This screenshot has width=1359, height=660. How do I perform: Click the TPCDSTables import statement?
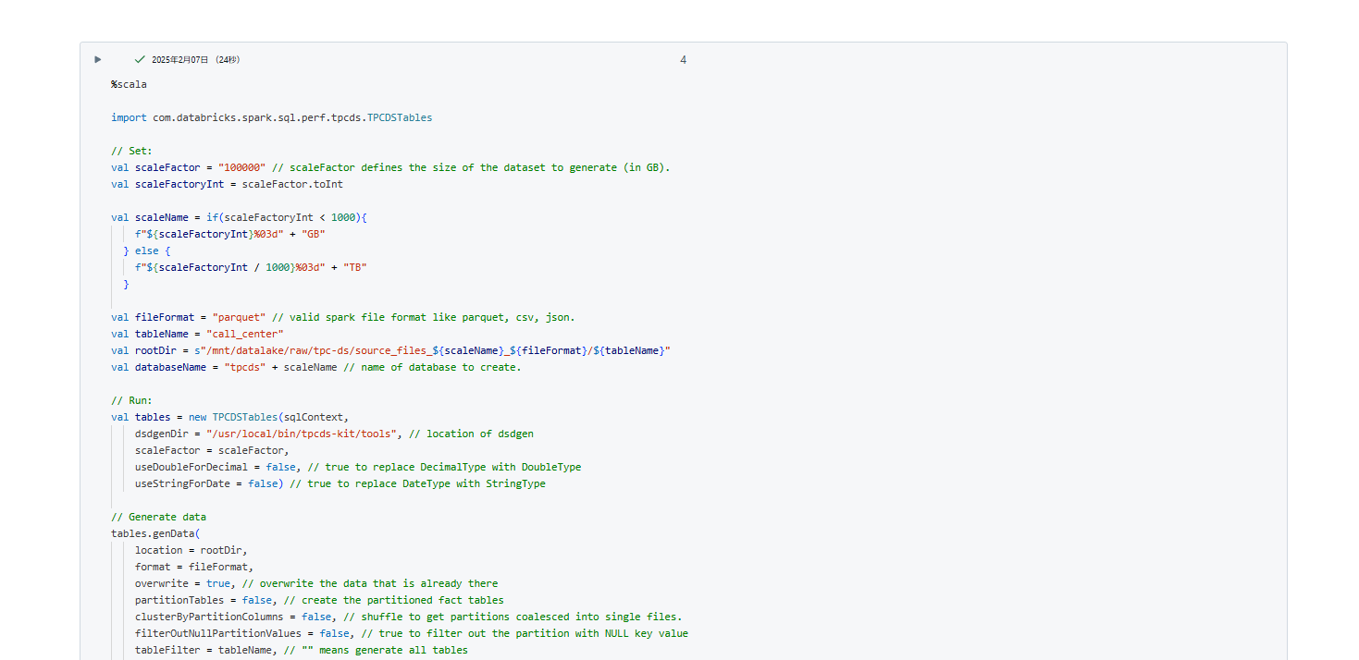[x=272, y=117]
